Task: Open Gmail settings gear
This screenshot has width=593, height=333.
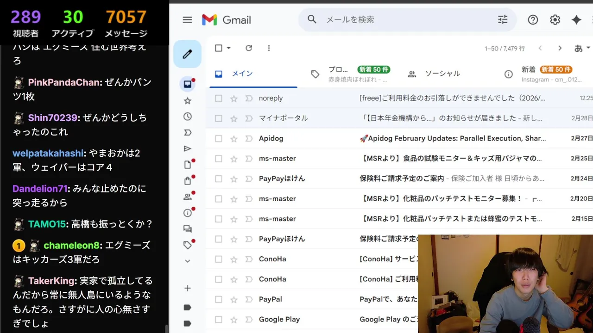Action: 555,20
